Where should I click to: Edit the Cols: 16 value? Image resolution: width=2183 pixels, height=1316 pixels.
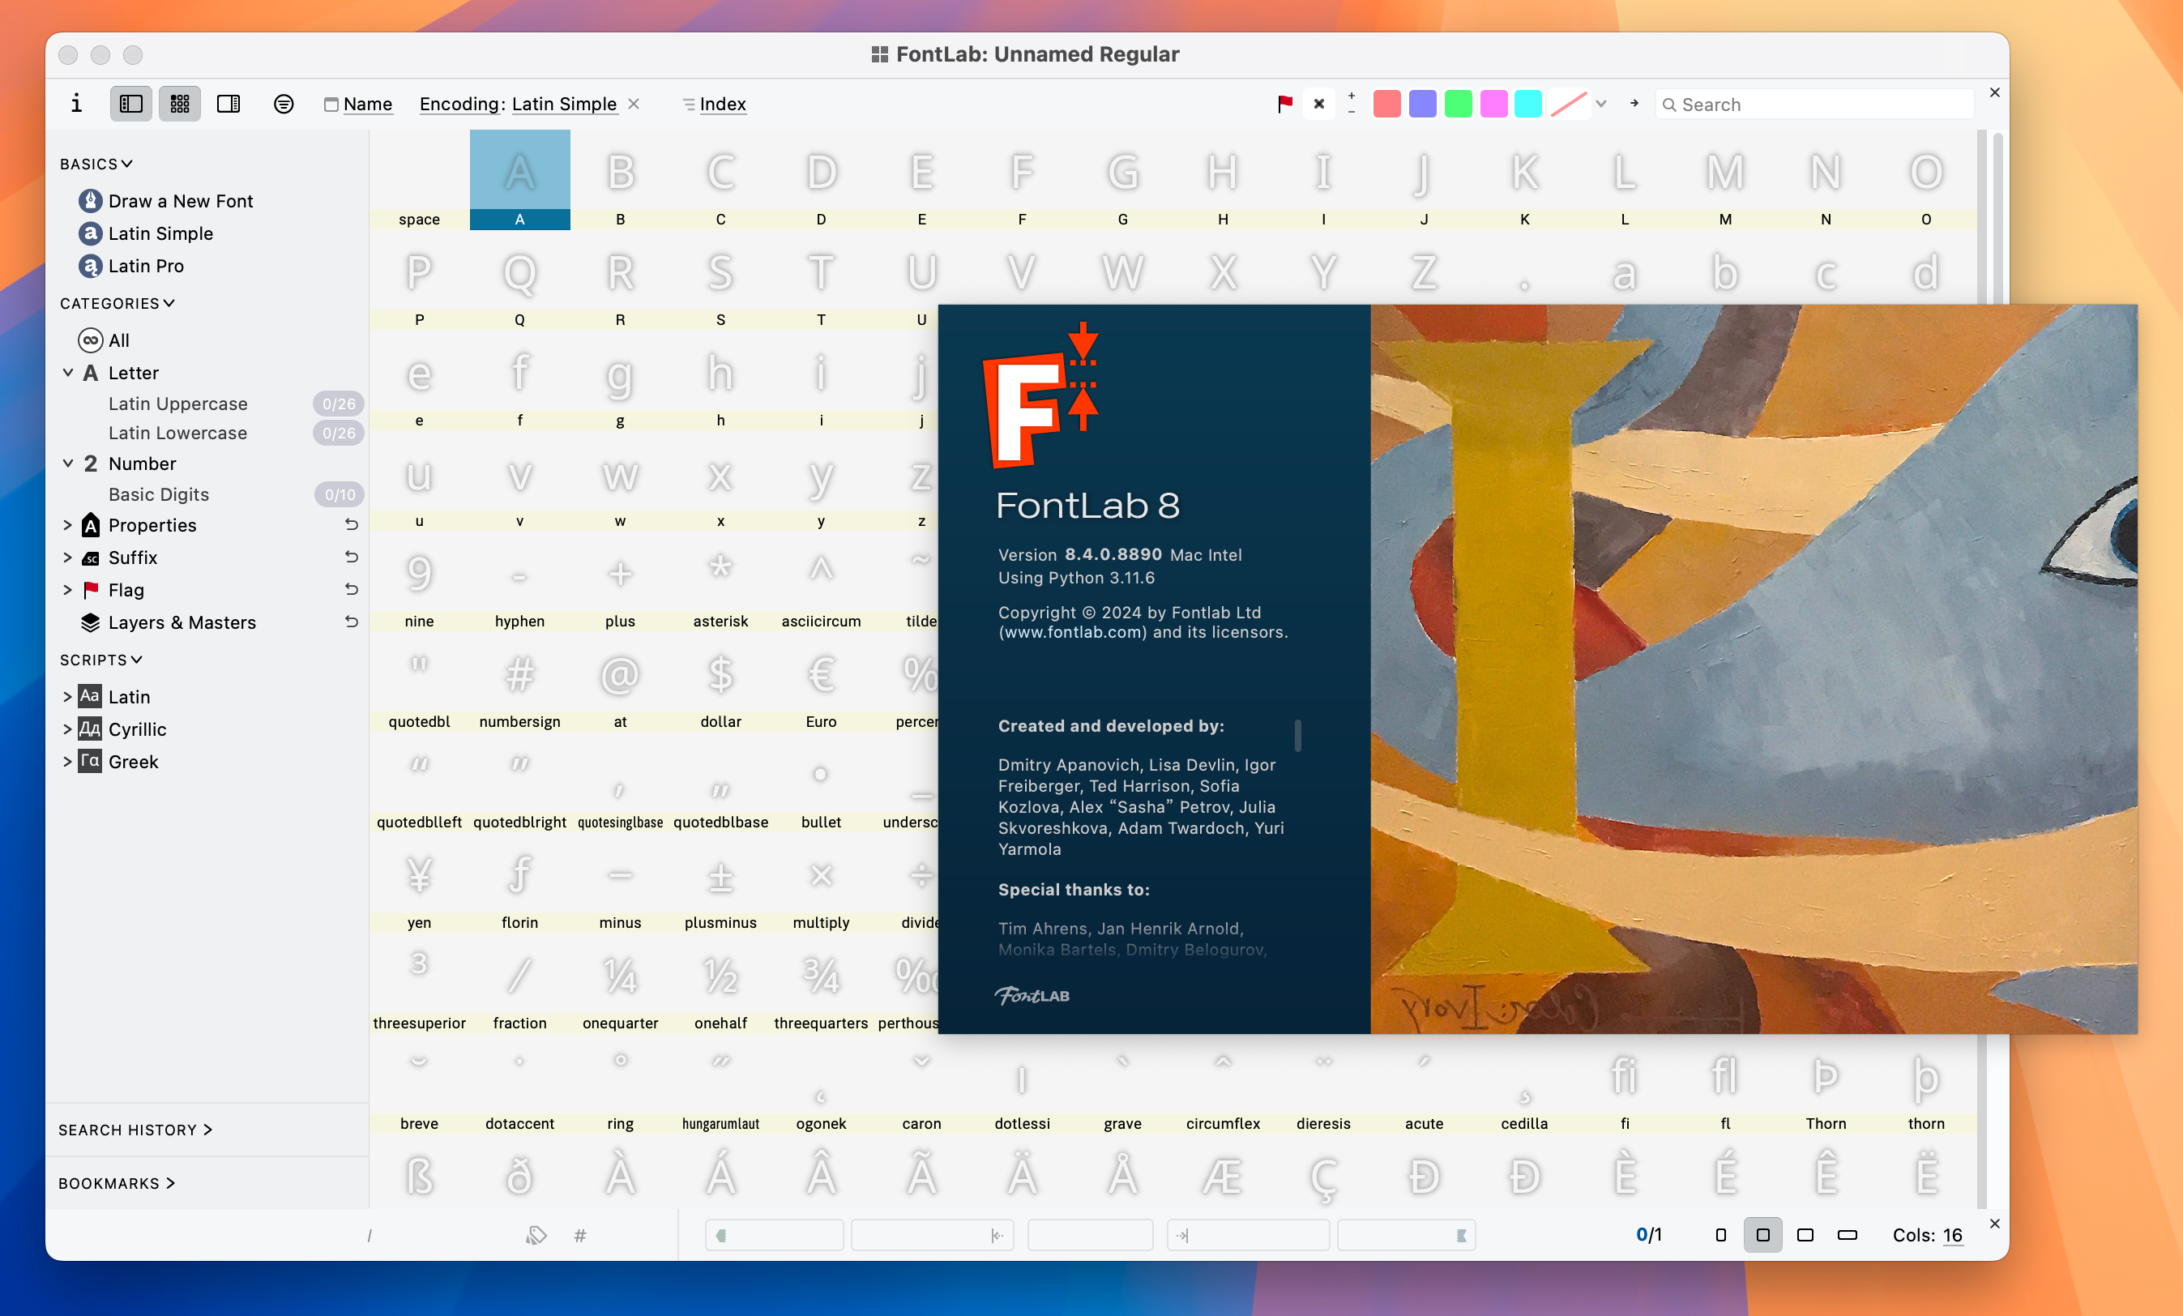point(1953,1235)
